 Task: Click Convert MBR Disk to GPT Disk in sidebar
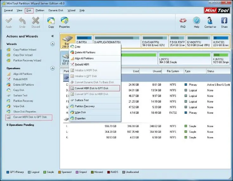tap(29, 117)
